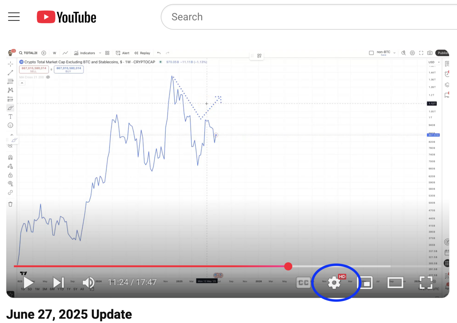
Task: Mute the video volume
Action: [x=88, y=282]
